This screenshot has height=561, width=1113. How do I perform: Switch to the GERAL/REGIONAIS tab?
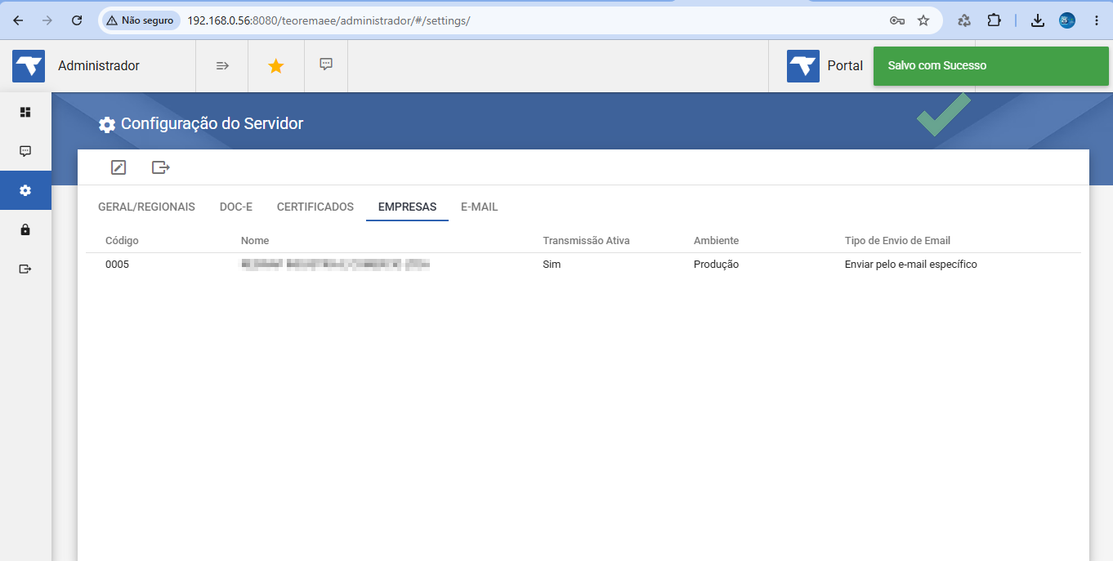tap(146, 207)
